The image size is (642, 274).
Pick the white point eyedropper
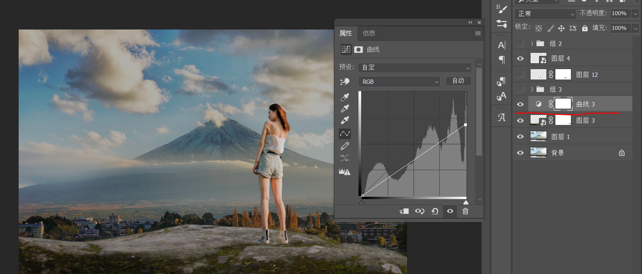click(344, 120)
